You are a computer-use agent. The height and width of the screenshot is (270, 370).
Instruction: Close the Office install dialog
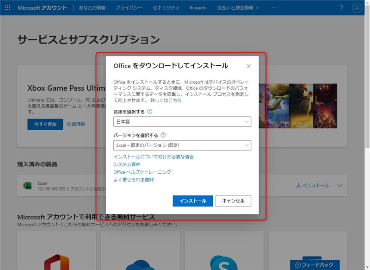click(248, 66)
